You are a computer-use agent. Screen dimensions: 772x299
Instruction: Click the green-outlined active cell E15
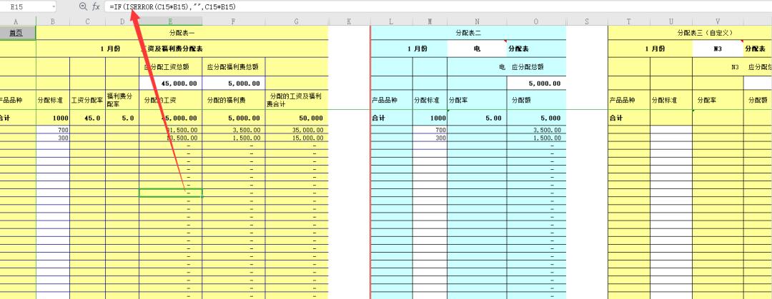point(170,193)
